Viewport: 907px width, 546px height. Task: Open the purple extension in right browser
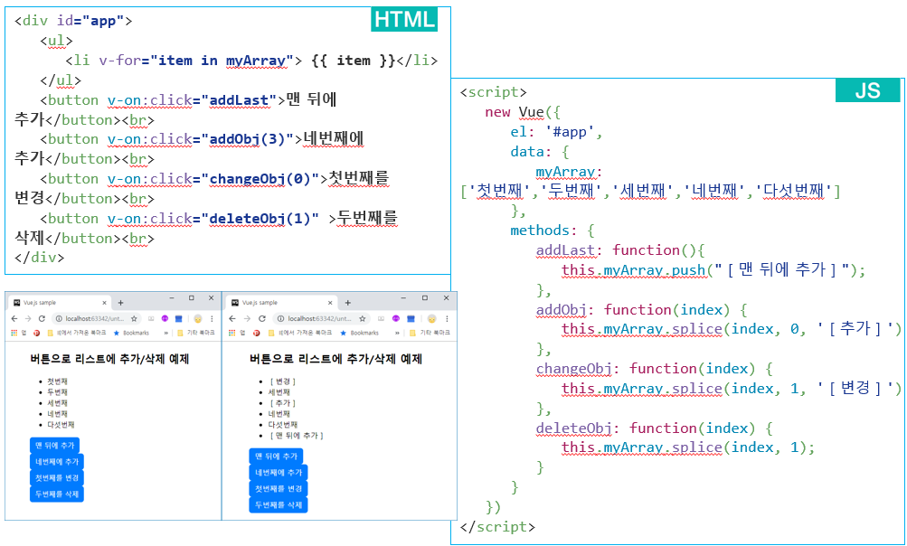point(396,319)
